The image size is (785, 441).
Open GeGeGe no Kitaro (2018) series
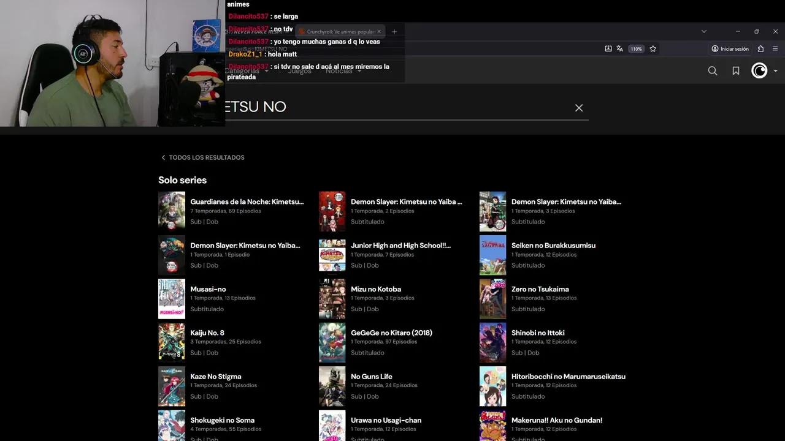point(391,333)
